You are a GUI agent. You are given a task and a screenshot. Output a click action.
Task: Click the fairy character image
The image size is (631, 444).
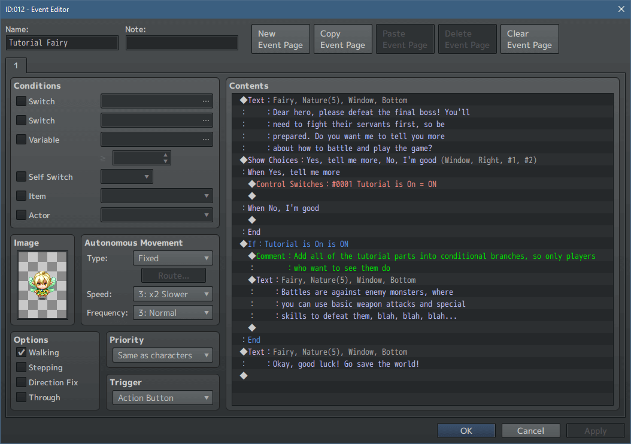(x=42, y=286)
